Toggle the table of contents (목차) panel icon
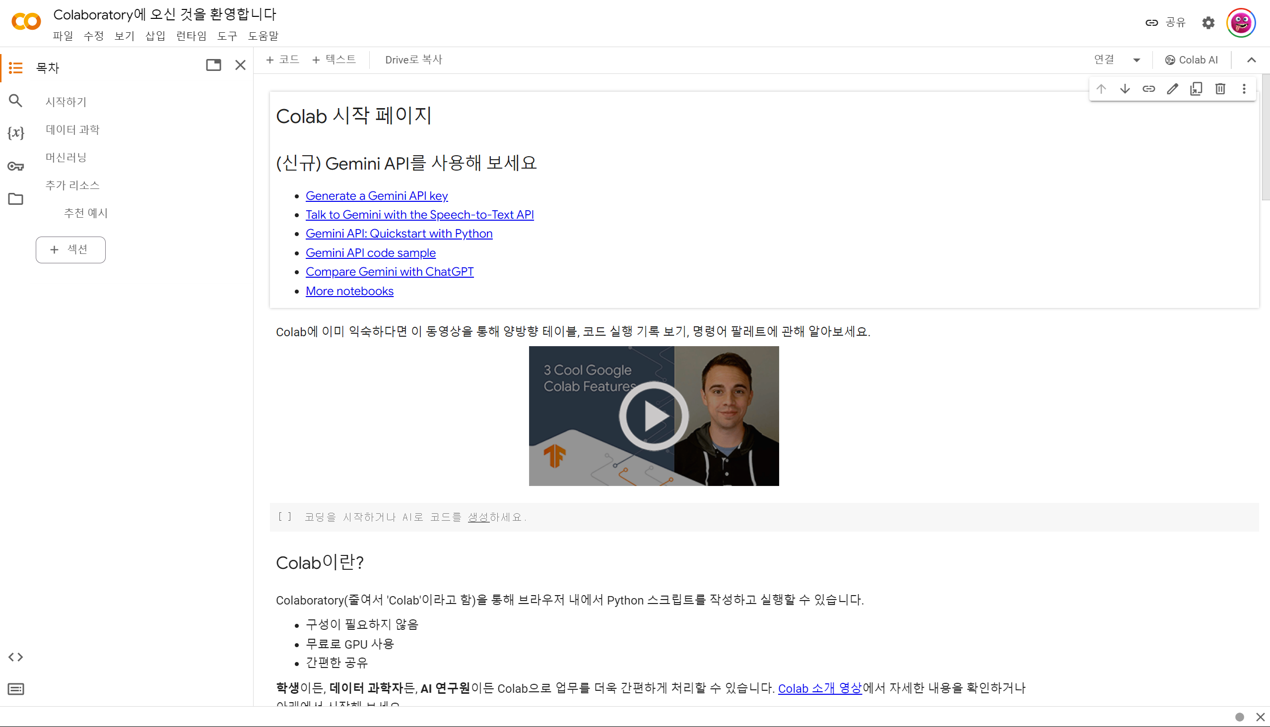Viewport: 1270px width, 727px height. coord(15,67)
